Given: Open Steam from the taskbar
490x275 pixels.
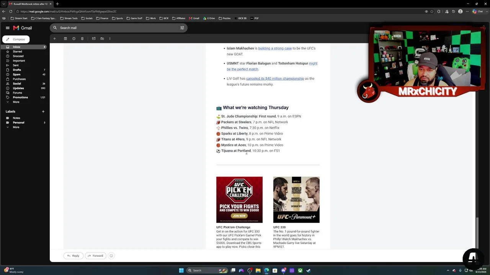Looking at the screenshot, I should pos(309,270).
